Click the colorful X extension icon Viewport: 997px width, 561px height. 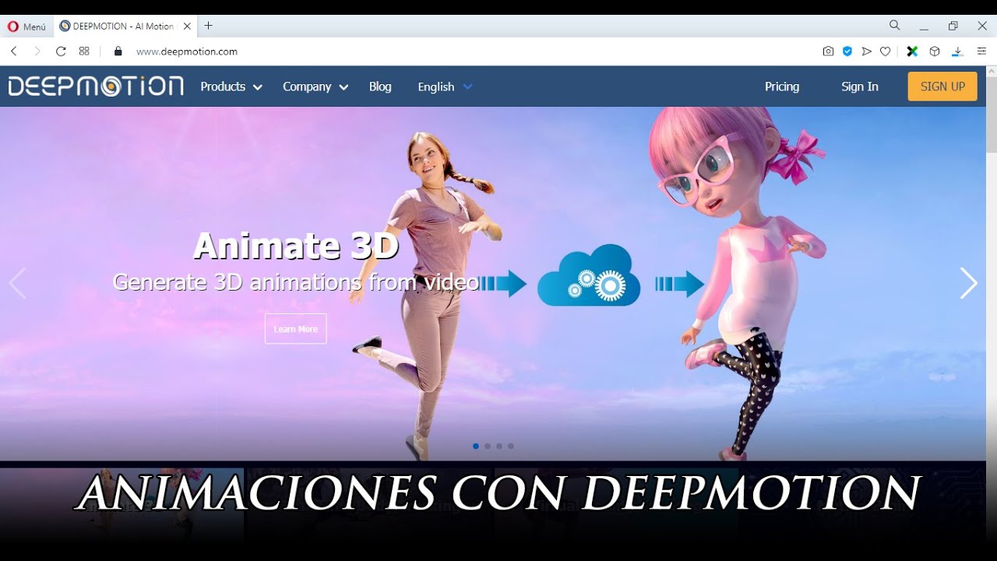pyautogui.click(x=912, y=51)
